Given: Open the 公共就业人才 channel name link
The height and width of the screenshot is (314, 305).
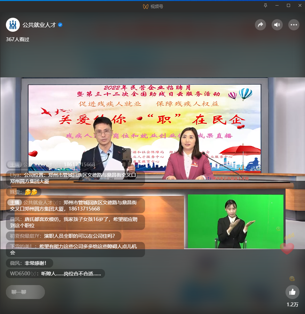Looking at the screenshot, I should 39,25.
